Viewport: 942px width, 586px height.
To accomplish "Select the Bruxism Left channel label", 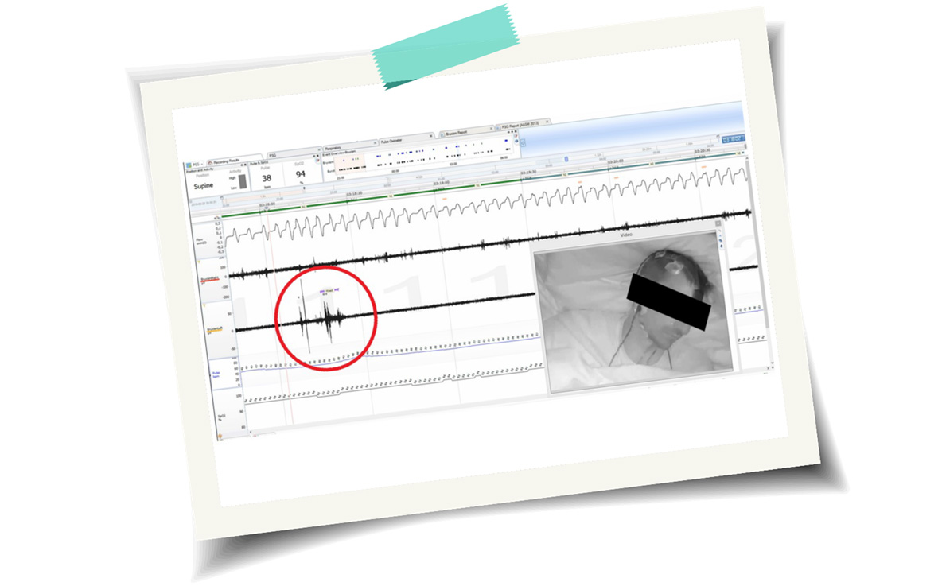I will (214, 329).
